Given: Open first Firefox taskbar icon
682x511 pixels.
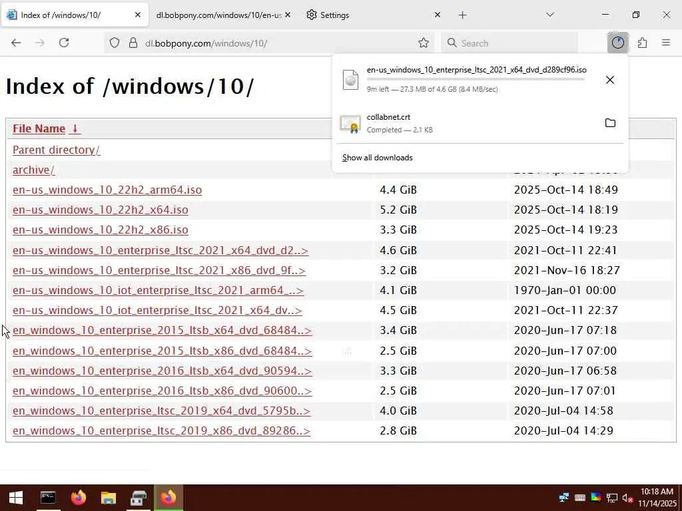Looking at the screenshot, I should click(79, 498).
